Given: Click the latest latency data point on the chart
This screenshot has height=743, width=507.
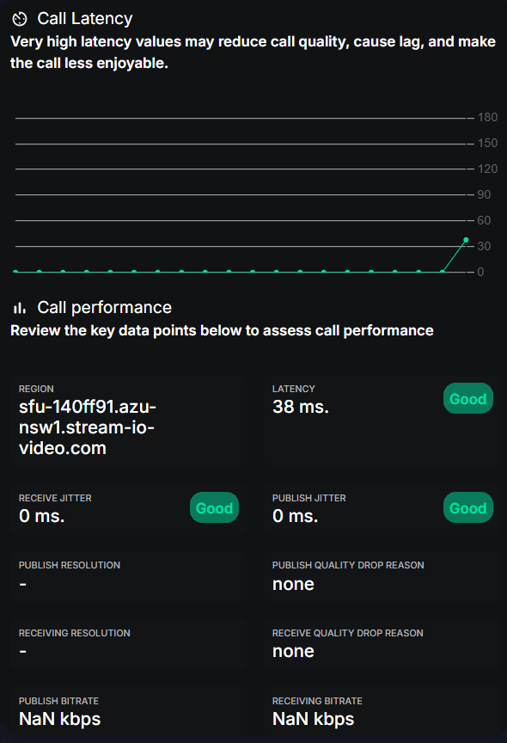Looking at the screenshot, I should point(466,240).
